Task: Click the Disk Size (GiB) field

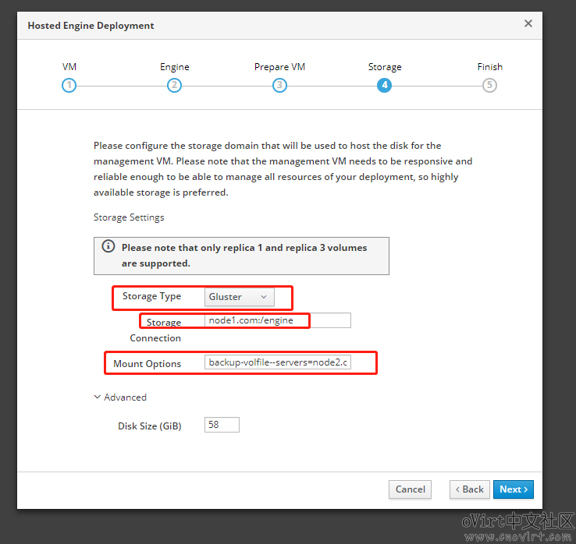Action: (x=222, y=425)
